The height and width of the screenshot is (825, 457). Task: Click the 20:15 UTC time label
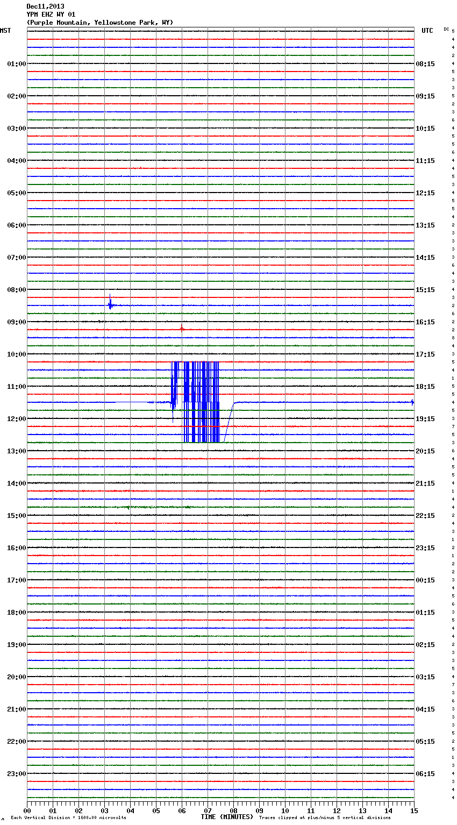pyautogui.click(x=425, y=451)
